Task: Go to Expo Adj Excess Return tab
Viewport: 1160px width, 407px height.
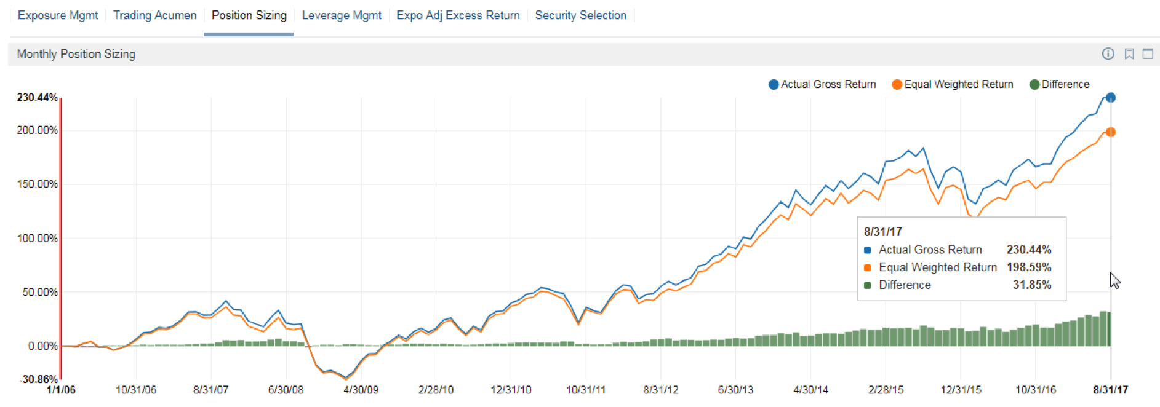Action: pos(458,15)
